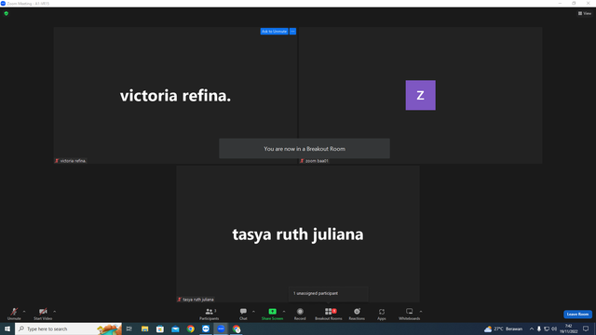Open Mail app from the taskbar
Image resolution: width=596 pixels, height=335 pixels.
[175, 328]
